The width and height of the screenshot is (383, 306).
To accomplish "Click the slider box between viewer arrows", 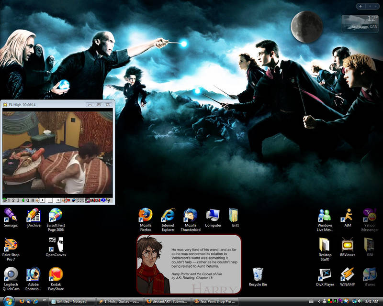I will [50, 200].
